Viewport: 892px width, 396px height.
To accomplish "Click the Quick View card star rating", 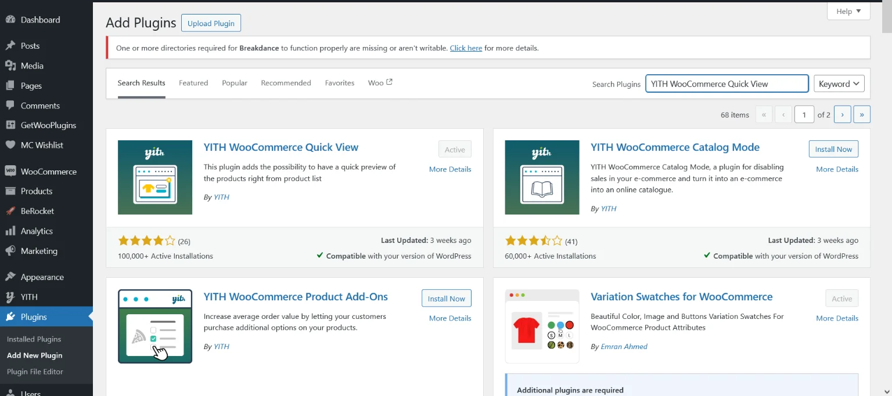I will pos(146,241).
